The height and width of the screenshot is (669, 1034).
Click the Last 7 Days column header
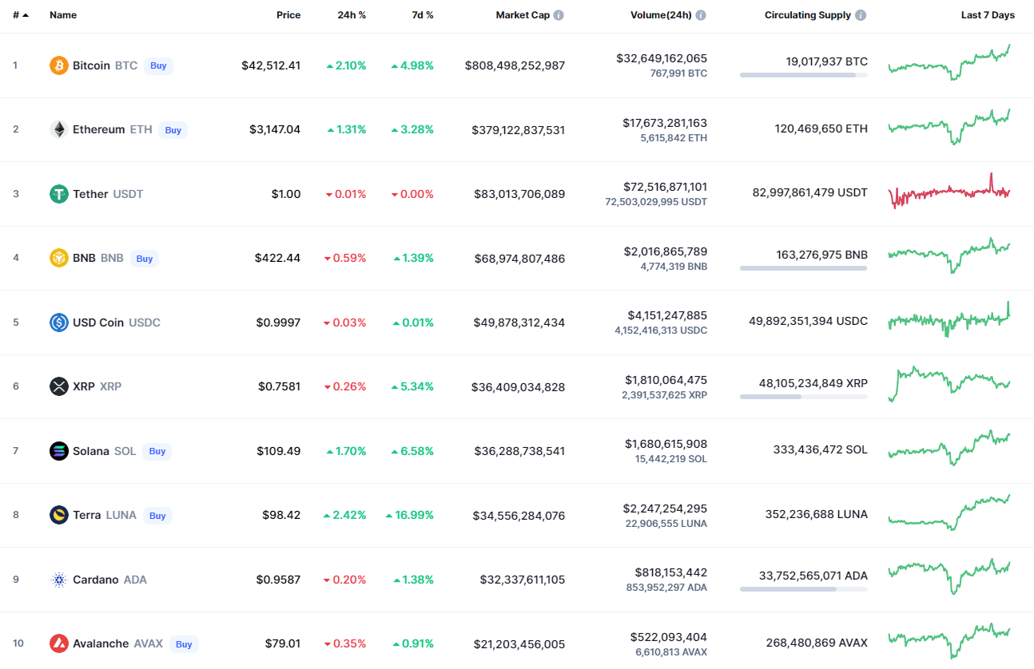coord(988,15)
